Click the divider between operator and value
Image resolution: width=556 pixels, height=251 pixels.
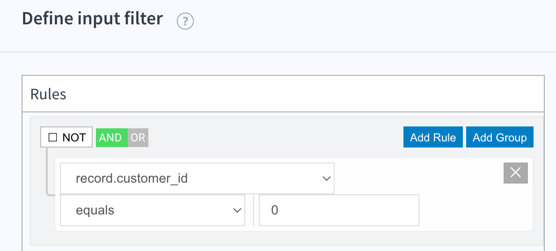[254, 210]
